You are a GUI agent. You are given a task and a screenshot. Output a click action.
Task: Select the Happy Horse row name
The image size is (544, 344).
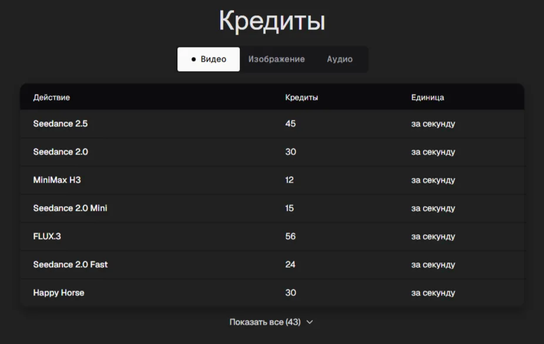pyautogui.click(x=59, y=293)
